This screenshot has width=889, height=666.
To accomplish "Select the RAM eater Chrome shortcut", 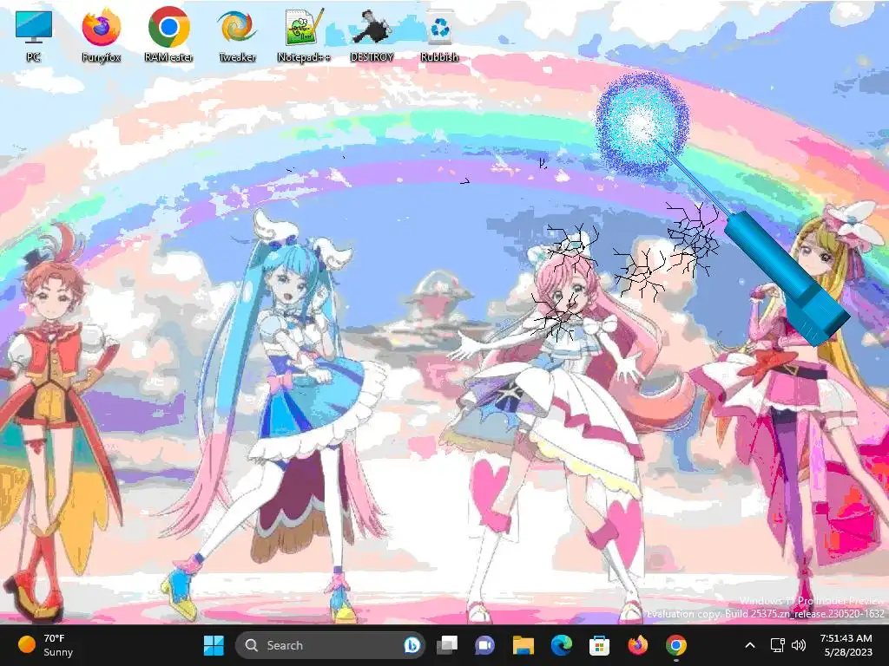I will point(168,35).
